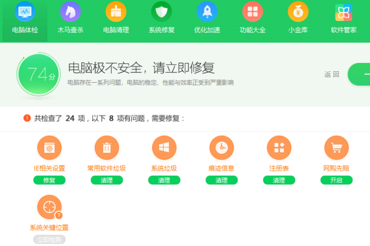Image resolution: width=370 pixels, height=246 pixels.
Task: Select the 注册表 registry icon
Action: pyautogui.click(x=279, y=148)
